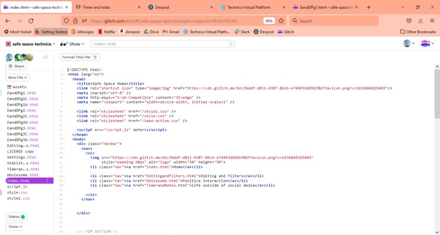Open the Firefox downloads arrow icon
440x235 pixels.
coord(420,21)
